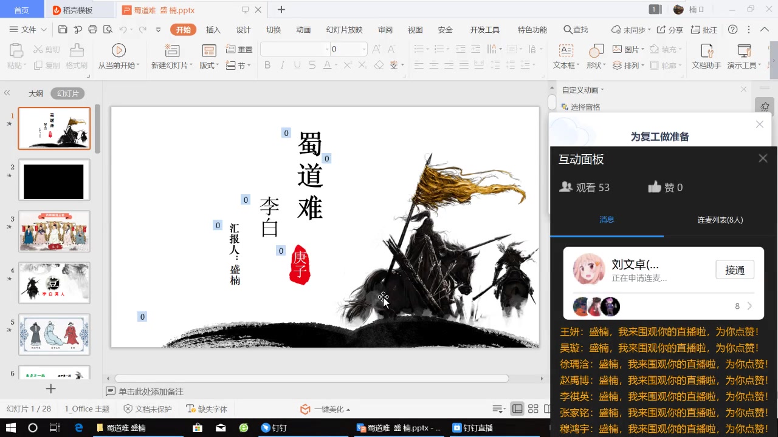Click the Find (查找) search icon
Screen dimensions: 778x437
point(576,30)
